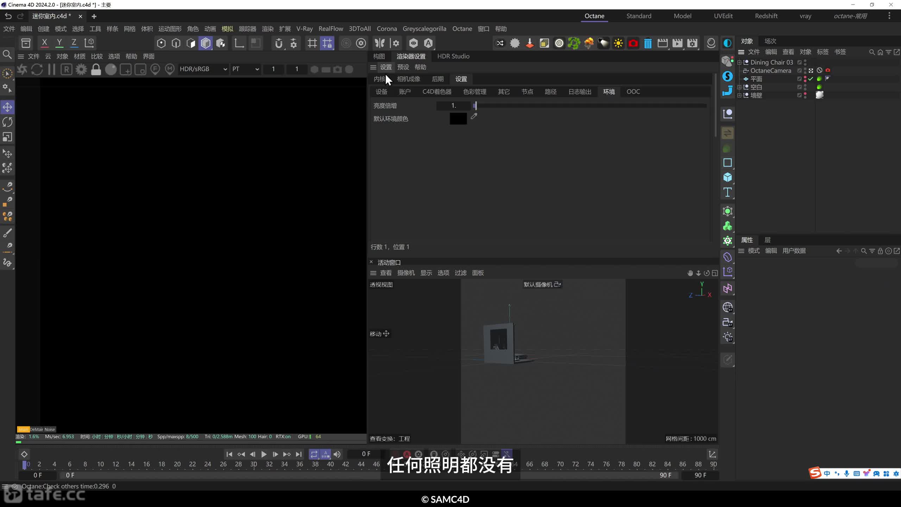Click the default environment color swatch
Viewport: 901px width, 507px height.
458,119
